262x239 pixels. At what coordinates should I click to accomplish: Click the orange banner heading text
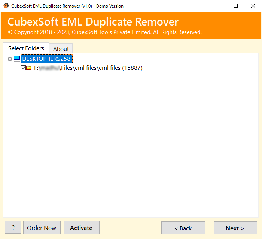(93, 22)
